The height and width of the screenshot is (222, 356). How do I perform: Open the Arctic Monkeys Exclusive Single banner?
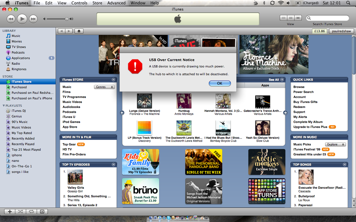267,162
